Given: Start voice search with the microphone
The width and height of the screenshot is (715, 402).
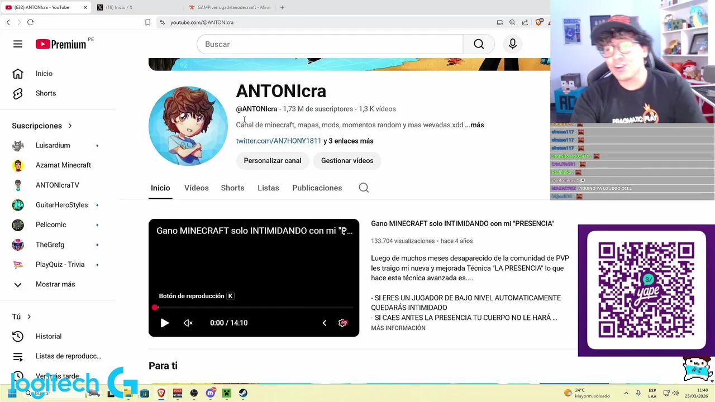Looking at the screenshot, I should (513, 44).
